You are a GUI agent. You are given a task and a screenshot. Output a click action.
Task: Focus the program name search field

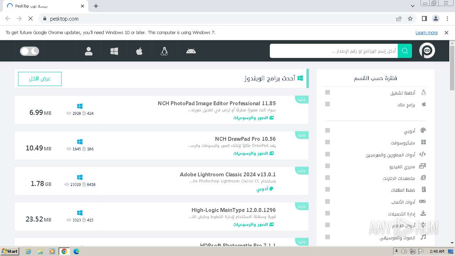tap(334, 51)
